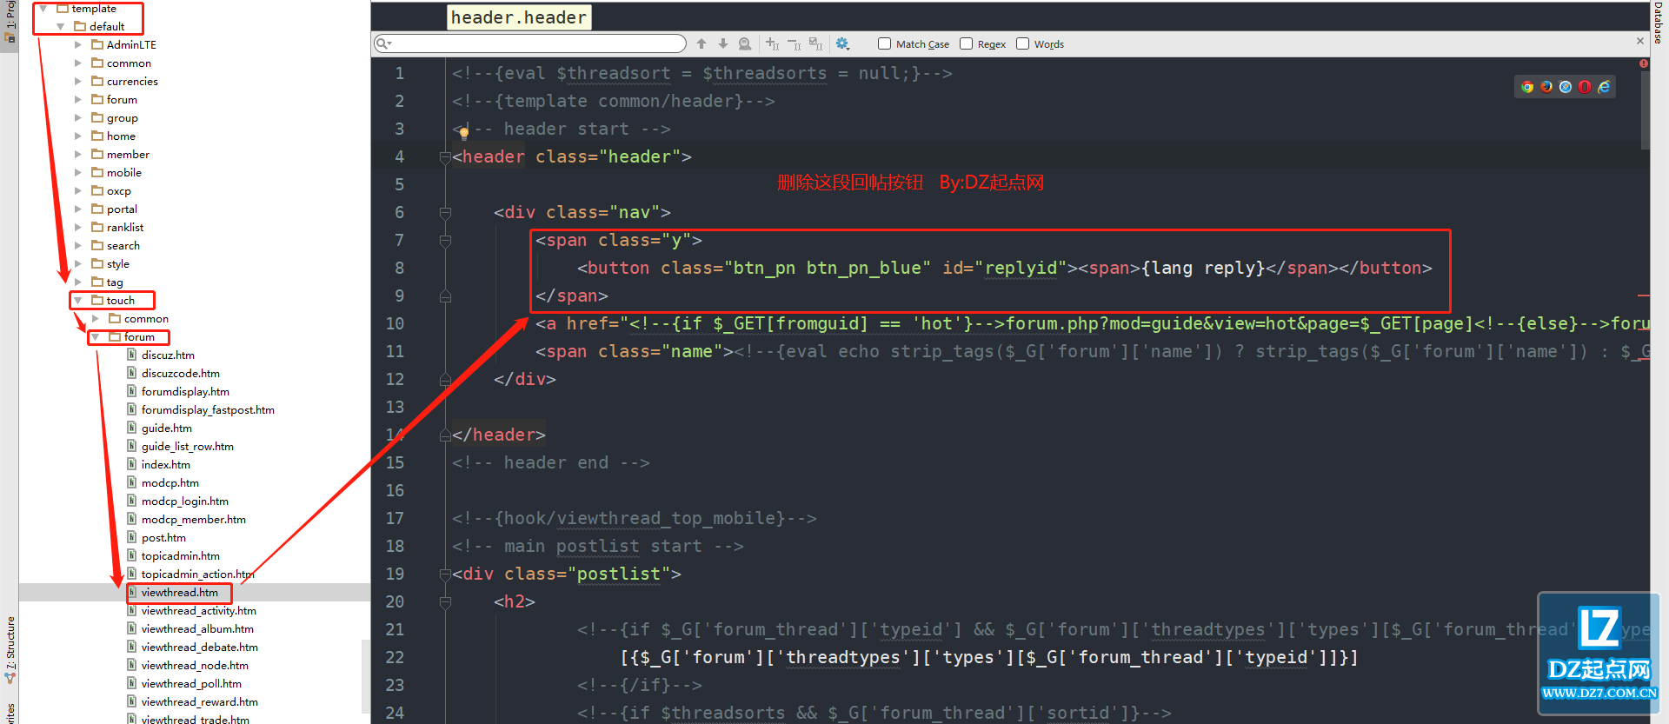
Task: Click the lightbulb quick-fix icon on line 3
Action: point(464,133)
